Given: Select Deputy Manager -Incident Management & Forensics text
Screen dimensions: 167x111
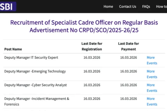Looking at the screenshot, I should 36,101.
